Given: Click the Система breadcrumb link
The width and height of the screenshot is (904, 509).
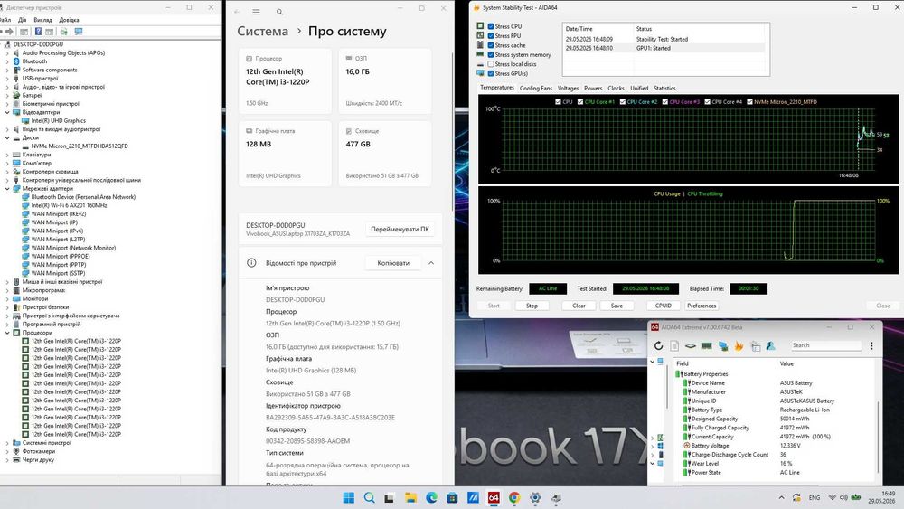Looking at the screenshot, I should click(x=263, y=32).
